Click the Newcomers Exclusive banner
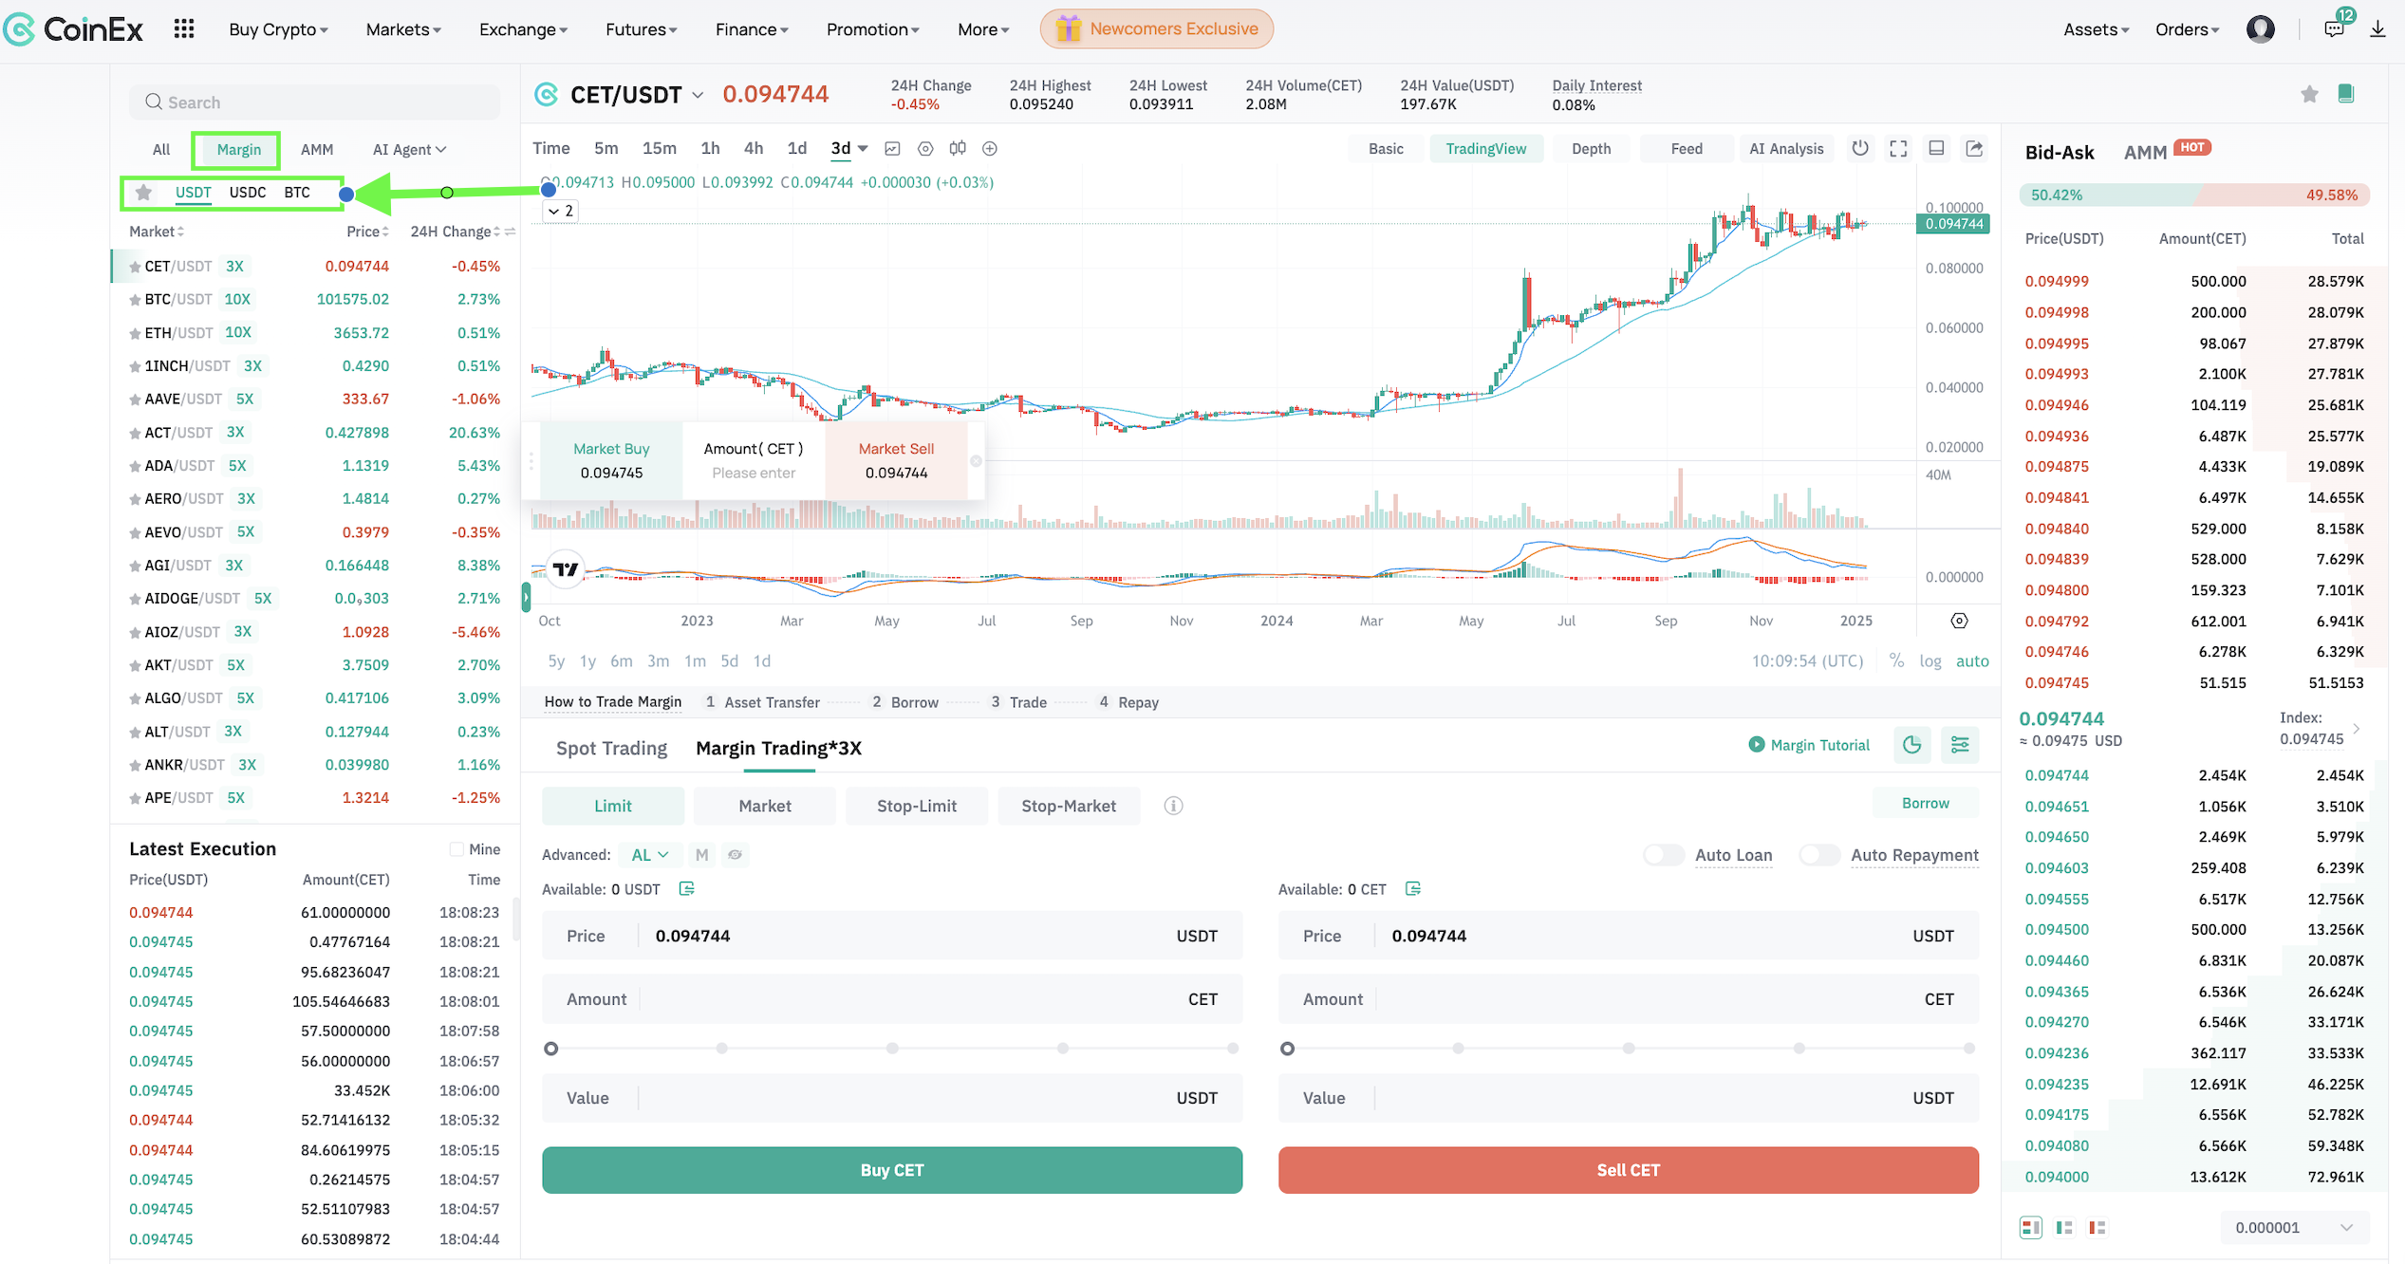This screenshot has width=2405, height=1264. click(x=1157, y=28)
